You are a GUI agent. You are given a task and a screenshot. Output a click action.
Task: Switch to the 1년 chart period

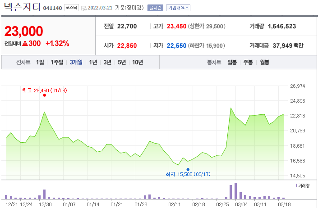(93, 62)
